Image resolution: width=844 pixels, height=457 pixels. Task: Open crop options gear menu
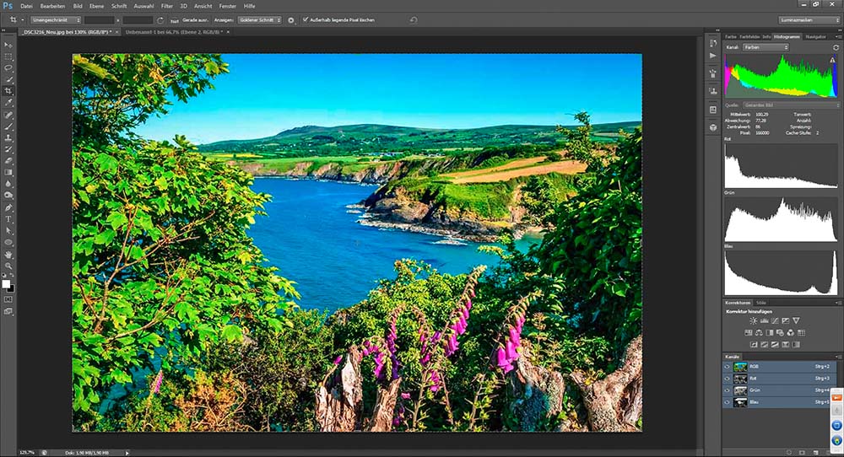291,20
